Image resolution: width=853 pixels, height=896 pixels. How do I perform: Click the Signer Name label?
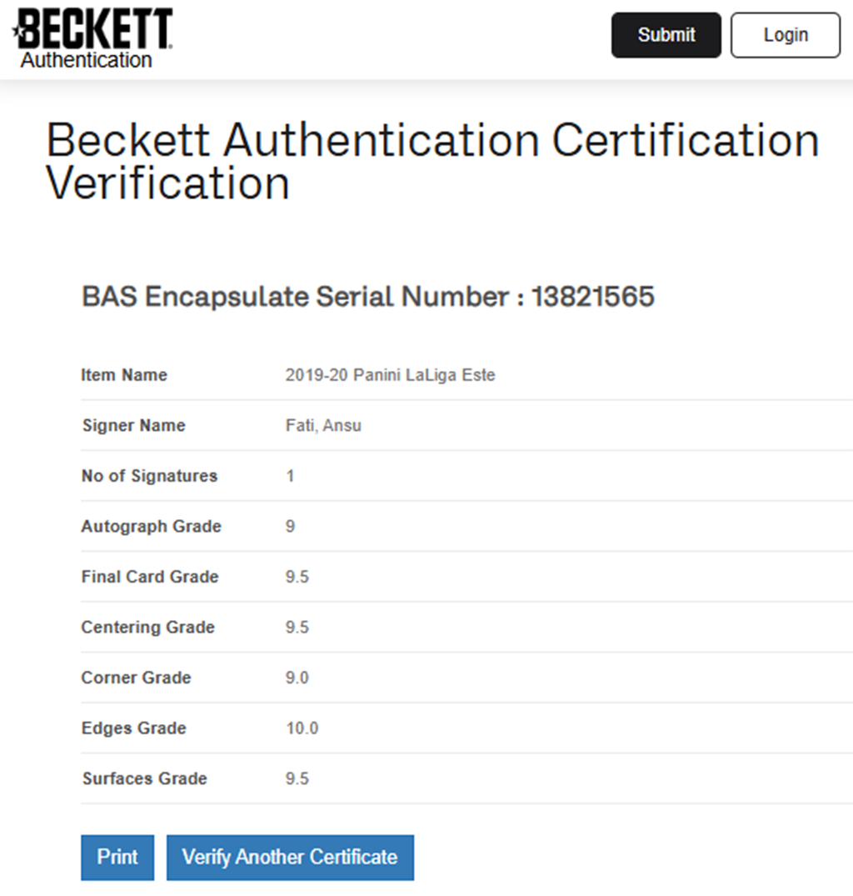pyautogui.click(x=133, y=426)
